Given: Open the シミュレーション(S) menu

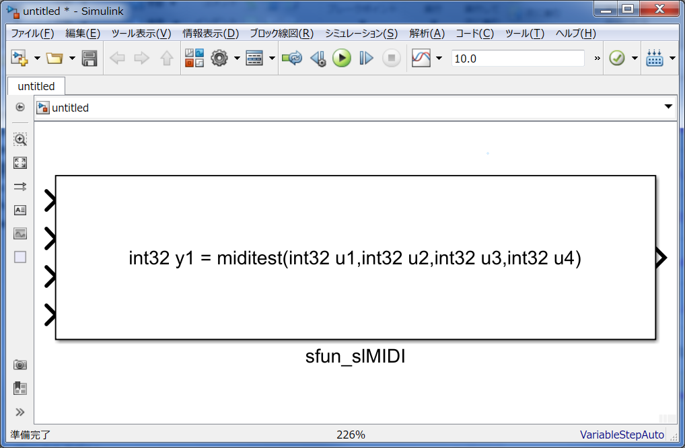Looking at the screenshot, I should tap(361, 33).
